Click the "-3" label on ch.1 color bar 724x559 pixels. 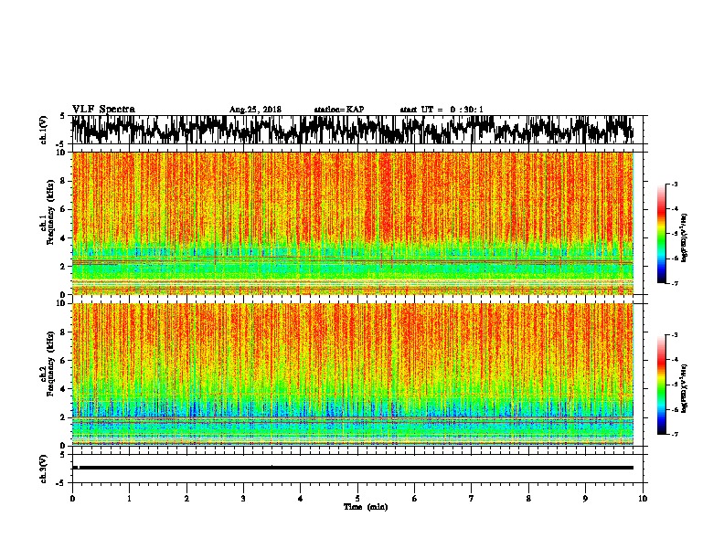pyautogui.click(x=674, y=184)
